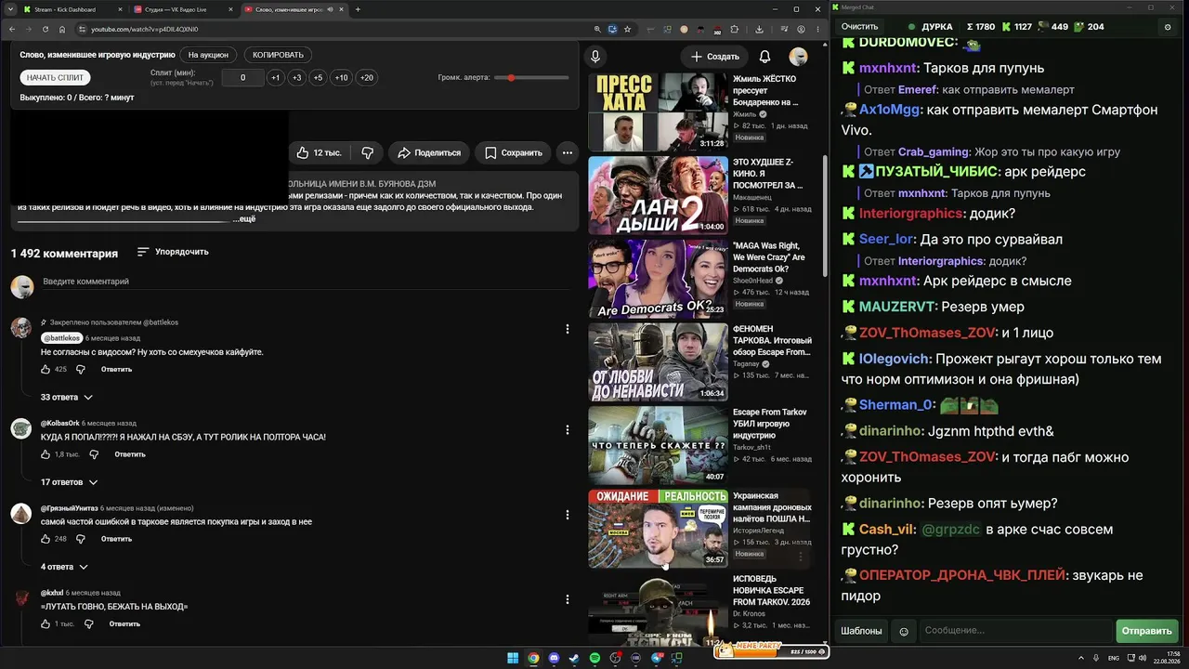Open the YouTube account avatar menu
Image resolution: width=1189 pixels, height=669 pixels.
pyautogui.click(x=798, y=57)
